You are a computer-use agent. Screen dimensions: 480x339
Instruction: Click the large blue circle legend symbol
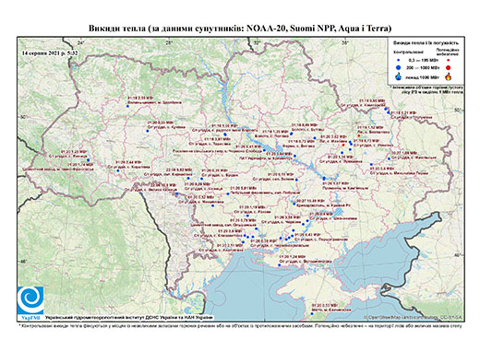399,67
